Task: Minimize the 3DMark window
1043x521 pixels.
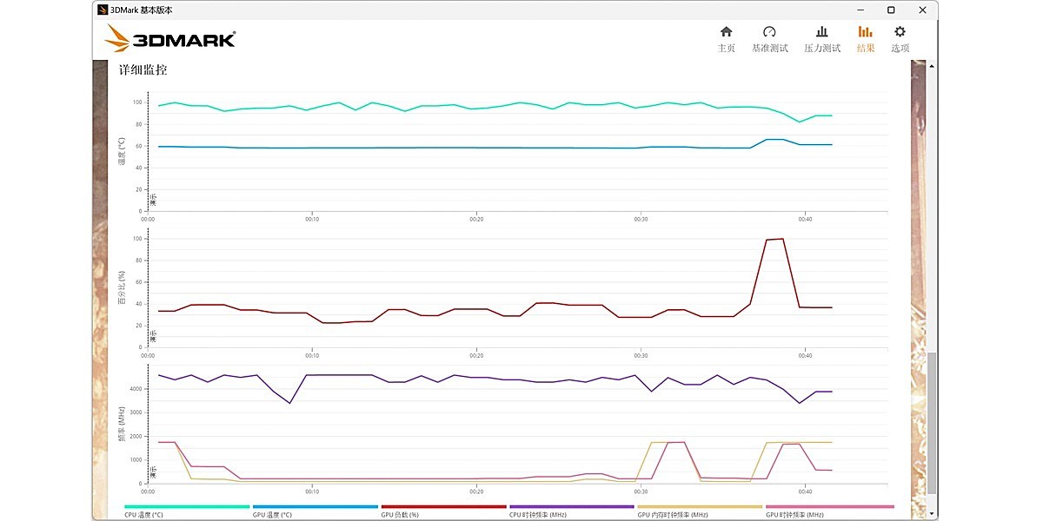Action: (x=861, y=10)
